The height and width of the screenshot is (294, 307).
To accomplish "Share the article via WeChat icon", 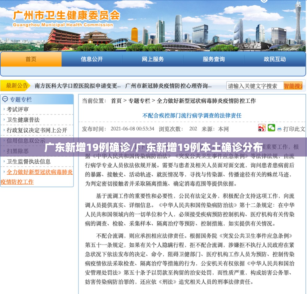I will pyautogui.click(x=271, y=128).
